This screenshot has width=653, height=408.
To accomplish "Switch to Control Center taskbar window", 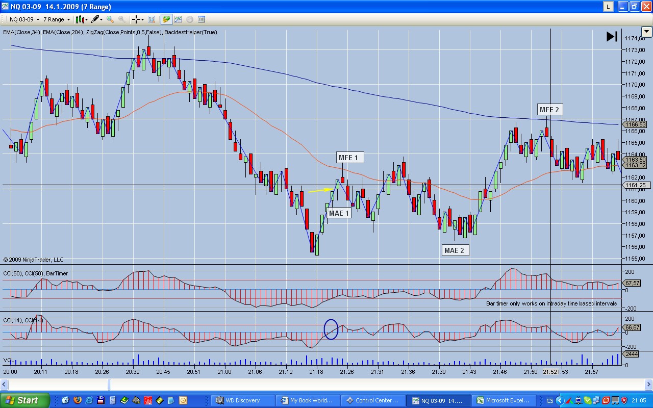I will pyautogui.click(x=373, y=400).
